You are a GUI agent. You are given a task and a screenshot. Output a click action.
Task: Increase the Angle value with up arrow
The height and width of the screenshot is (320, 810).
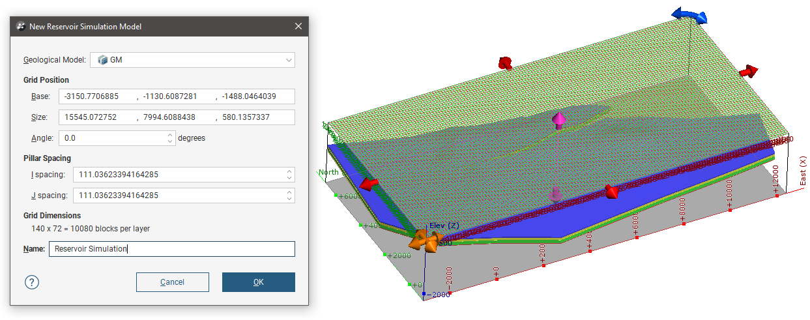click(x=171, y=135)
